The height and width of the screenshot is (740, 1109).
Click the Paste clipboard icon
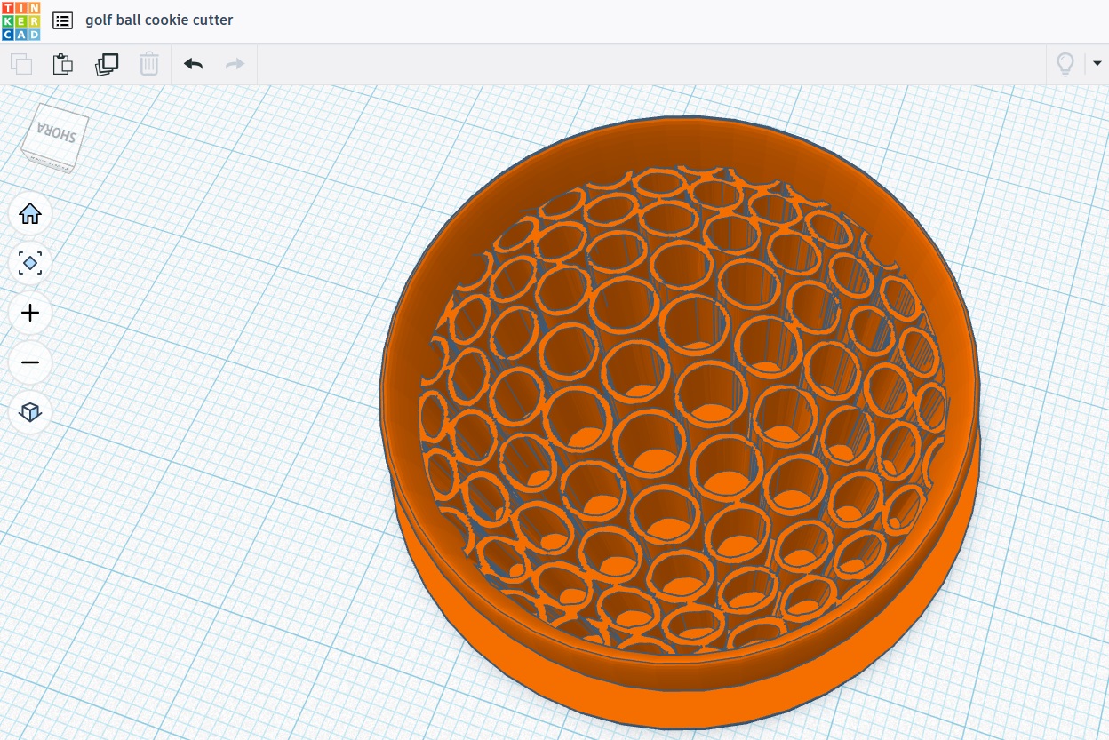(x=63, y=64)
